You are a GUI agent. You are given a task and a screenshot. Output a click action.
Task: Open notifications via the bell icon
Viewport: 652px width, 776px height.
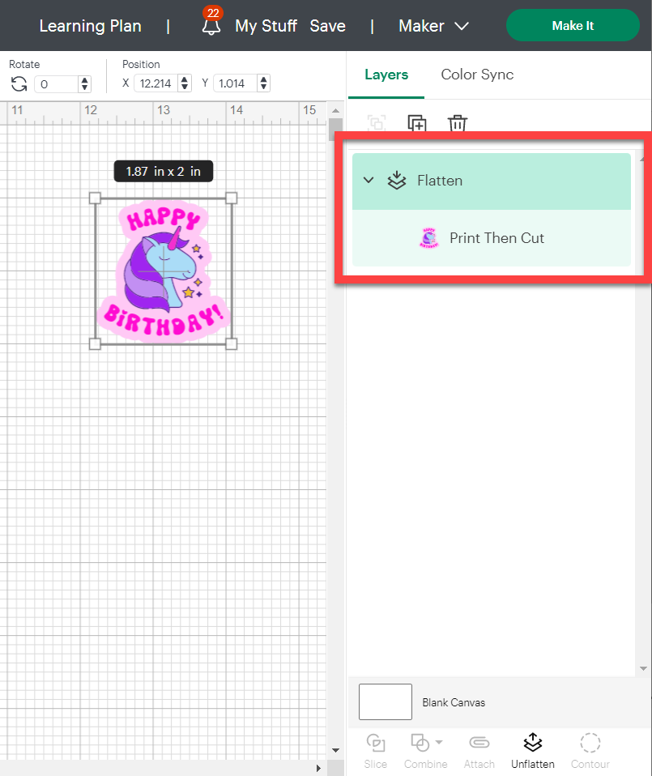[x=211, y=27]
